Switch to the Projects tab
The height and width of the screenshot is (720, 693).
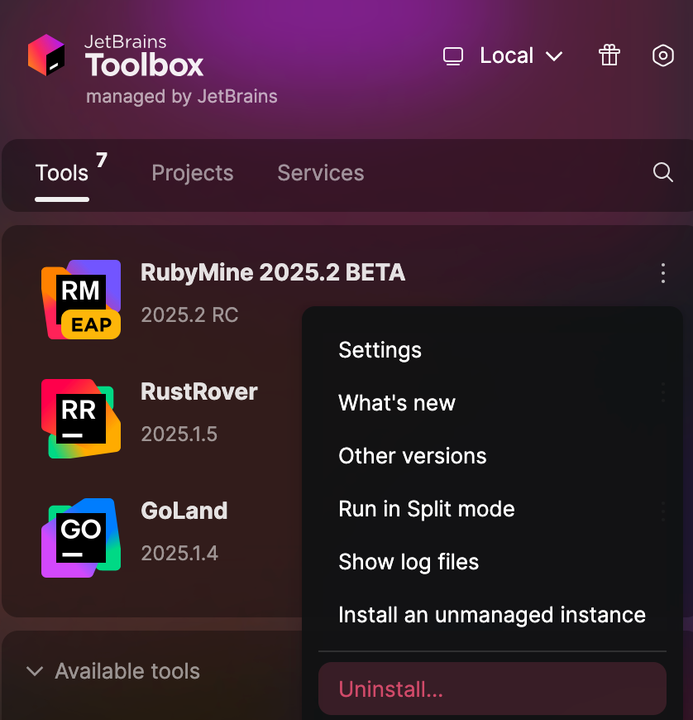click(x=192, y=173)
